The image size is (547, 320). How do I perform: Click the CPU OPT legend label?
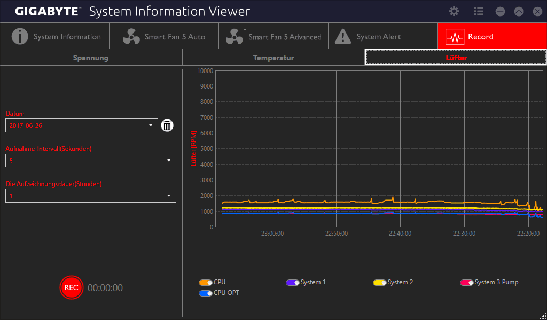226,293
